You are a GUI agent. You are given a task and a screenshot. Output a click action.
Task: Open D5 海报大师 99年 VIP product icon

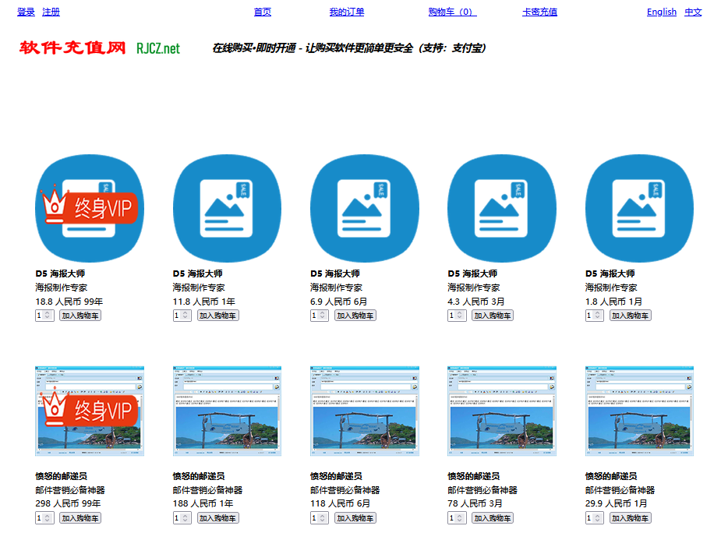pos(90,208)
